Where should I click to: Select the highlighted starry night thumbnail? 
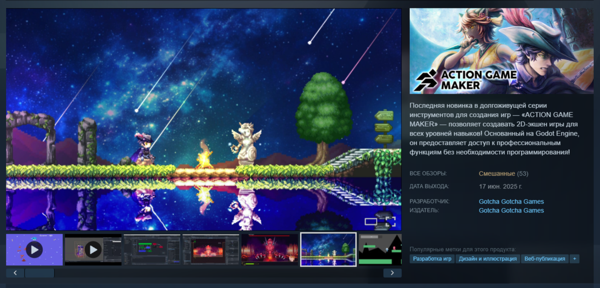click(328, 250)
